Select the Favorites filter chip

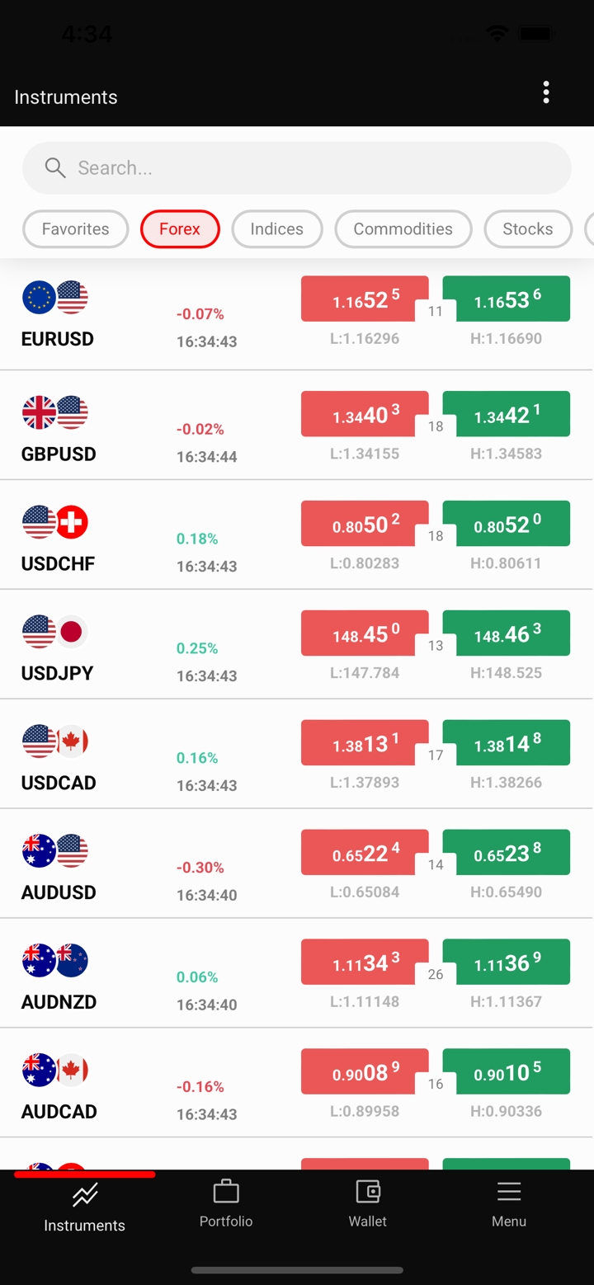click(x=76, y=229)
